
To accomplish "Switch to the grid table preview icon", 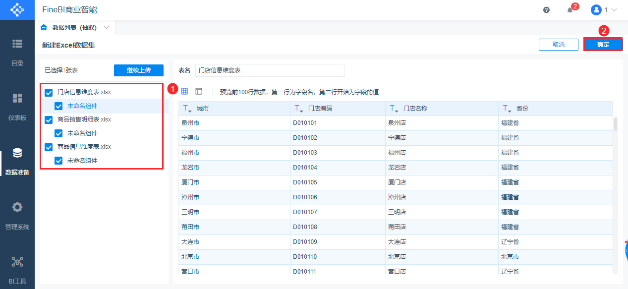I will pos(184,91).
